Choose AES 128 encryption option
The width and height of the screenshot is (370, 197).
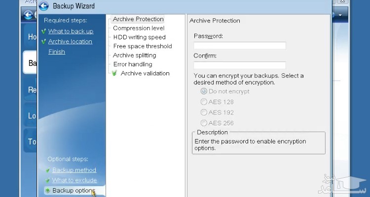204,102
